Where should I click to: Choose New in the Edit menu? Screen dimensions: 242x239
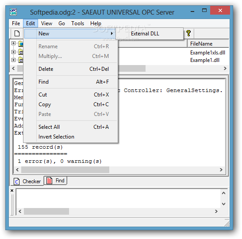(70, 34)
